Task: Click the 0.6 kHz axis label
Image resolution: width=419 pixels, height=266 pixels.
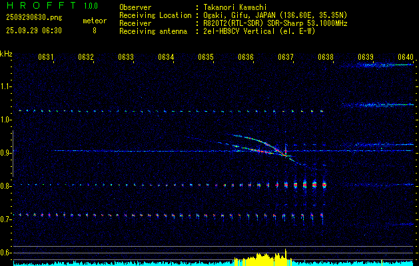Action: pos(5,253)
